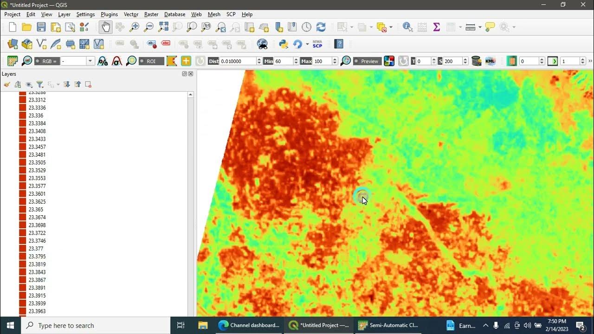Create a new project with the blank page icon
594x334 pixels.
13,27
